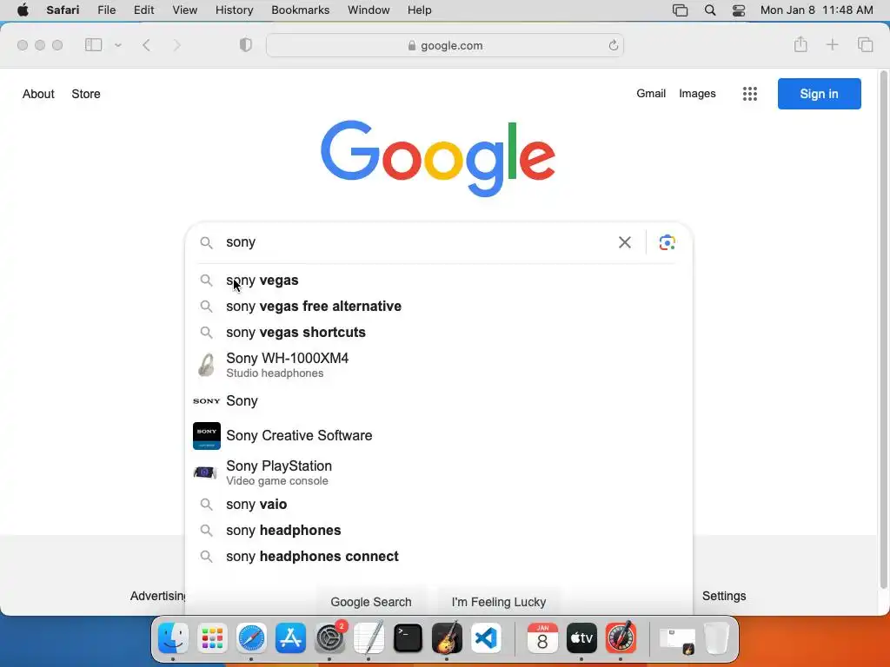The image size is (890, 667).
Task: Launch Visual Studio Code from Dock
Action: pos(487,638)
